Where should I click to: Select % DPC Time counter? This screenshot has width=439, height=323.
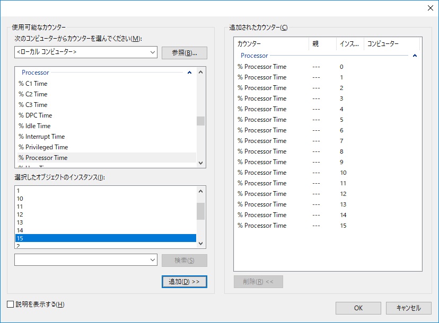(35, 115)
